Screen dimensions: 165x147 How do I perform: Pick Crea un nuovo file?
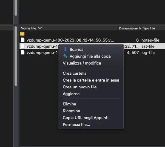pyautogui.click(x=80, y=87)
